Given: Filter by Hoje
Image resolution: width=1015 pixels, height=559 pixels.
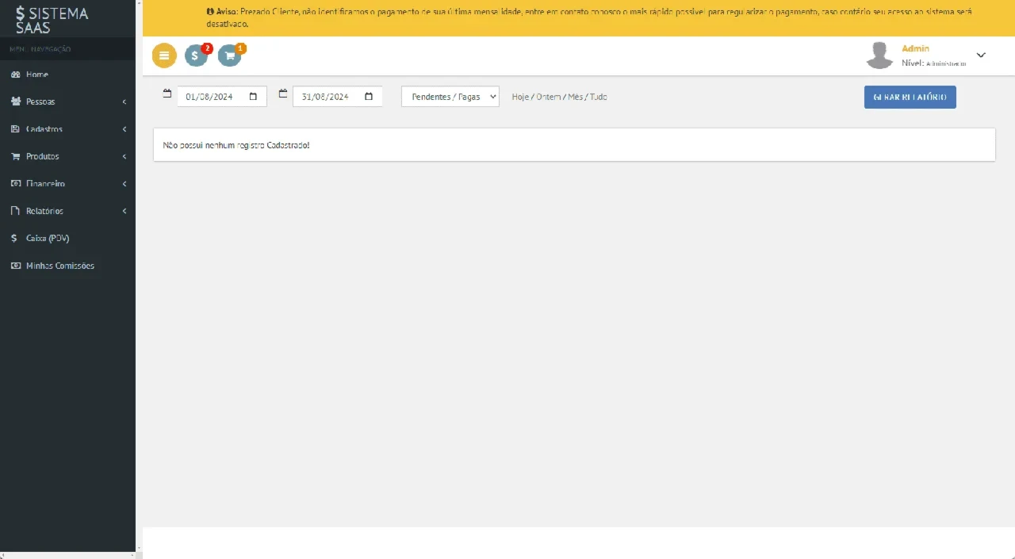Looking at the screenshot, I should [520, 97].
